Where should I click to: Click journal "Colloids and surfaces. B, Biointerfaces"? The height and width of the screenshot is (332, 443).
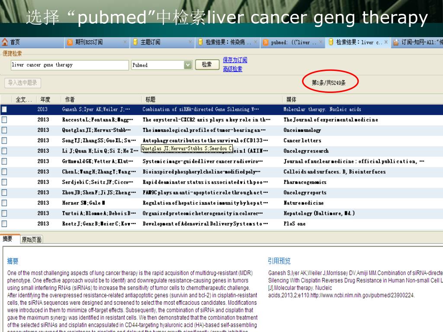tap(334, 172)
